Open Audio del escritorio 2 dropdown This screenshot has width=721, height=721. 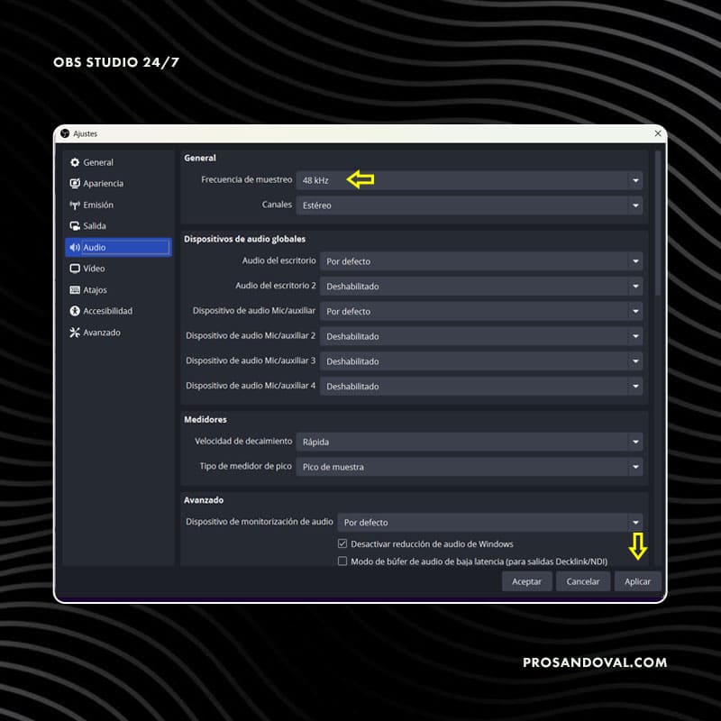coord(481,286)
